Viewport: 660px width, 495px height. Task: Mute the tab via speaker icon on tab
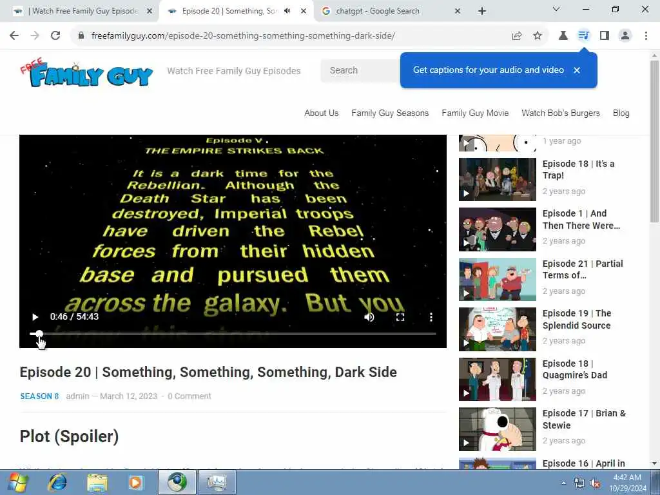pos(287,11)
